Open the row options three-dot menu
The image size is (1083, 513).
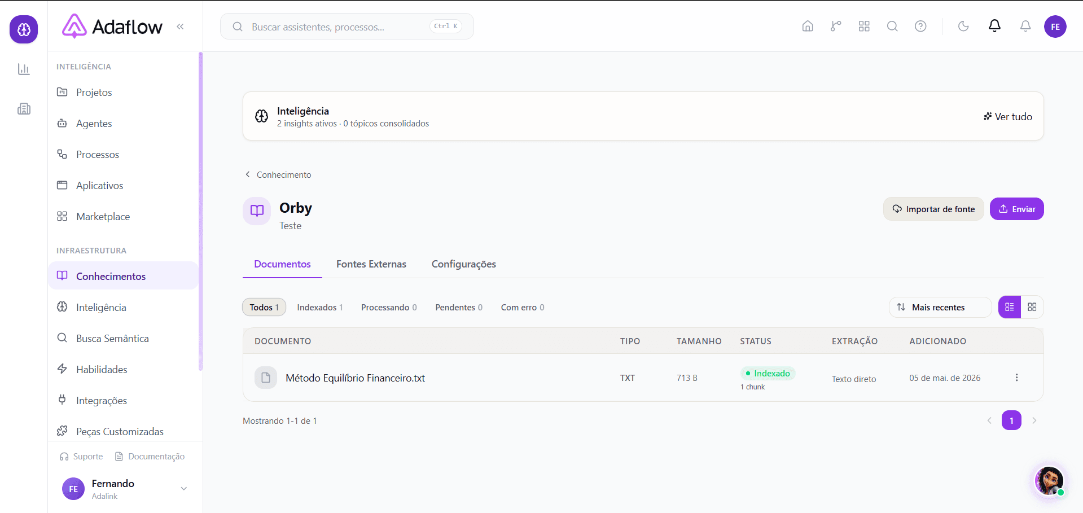point(1016,378)
